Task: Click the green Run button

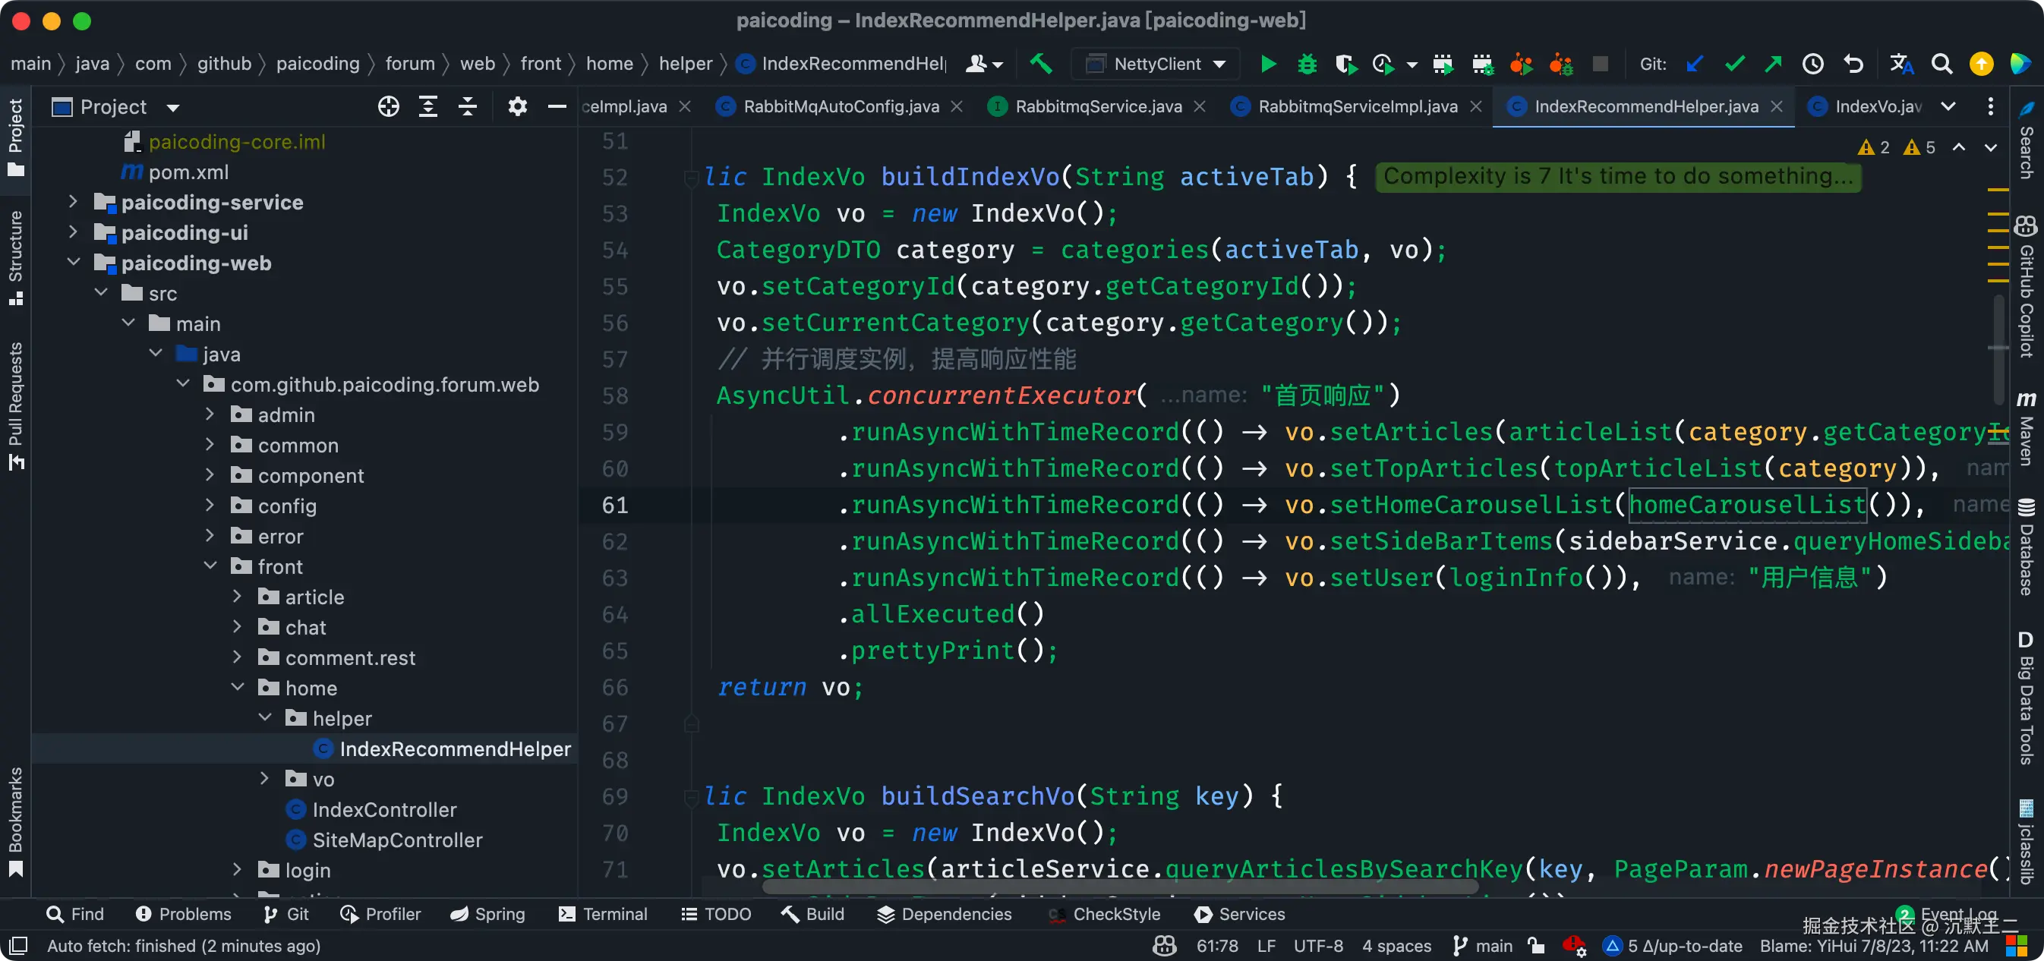Action: pyautogui.click(x=1268, y=64)
